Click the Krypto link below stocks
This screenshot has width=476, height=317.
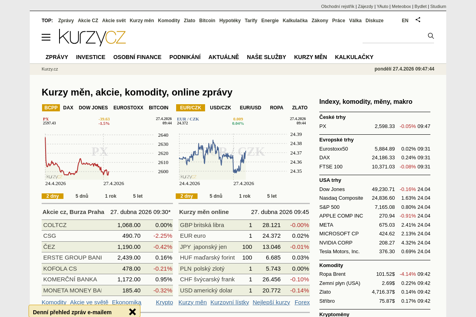[x=164, y=302]
